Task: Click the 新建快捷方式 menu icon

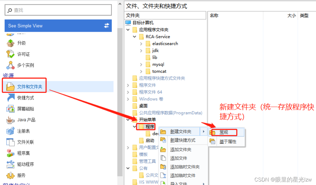Action: (163, 140)
